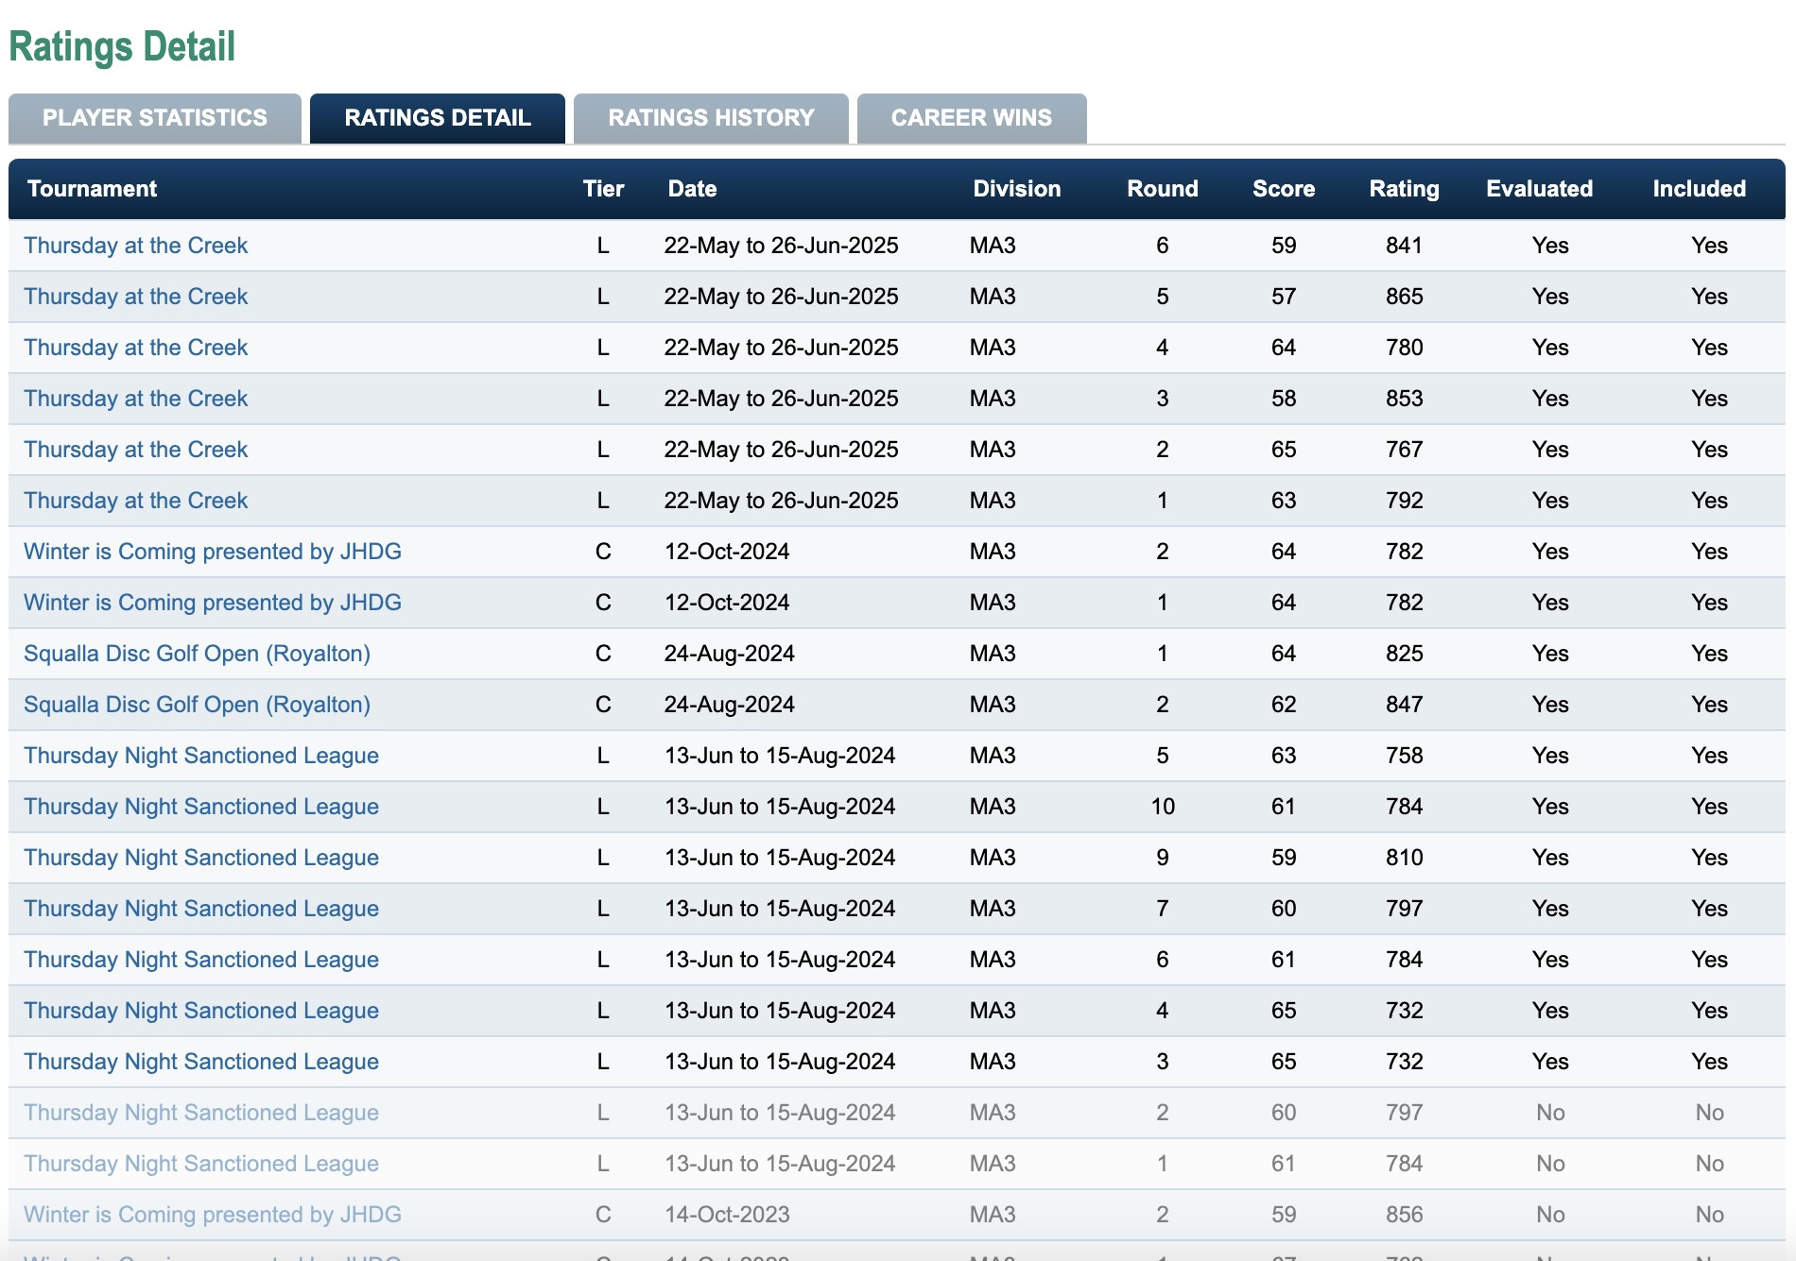Open Winter is Coming 12-Oct-2024 round 1 link
This screenshot has height=1261, width=1796.
213,603
